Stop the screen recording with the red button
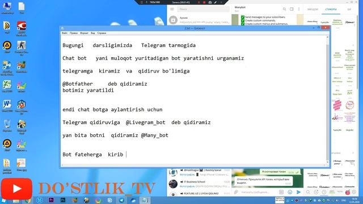Image resolution: width=363 pixels, height=204 pixels. click(x=204, y=2)
